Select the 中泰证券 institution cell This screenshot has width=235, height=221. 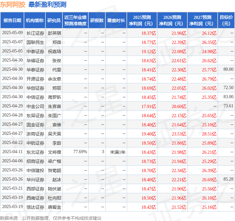pos(35,51)
